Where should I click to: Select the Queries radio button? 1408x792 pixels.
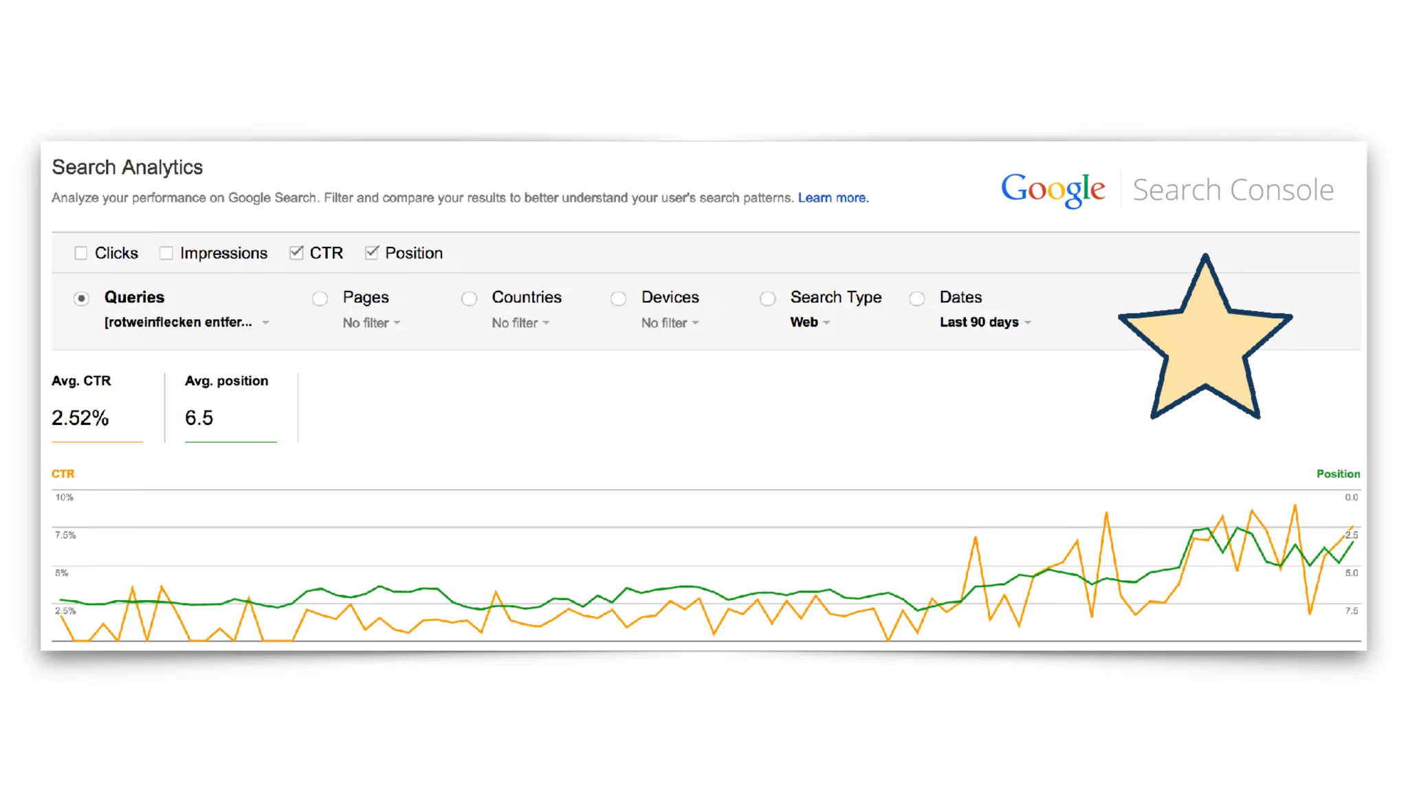click(81, 298)
